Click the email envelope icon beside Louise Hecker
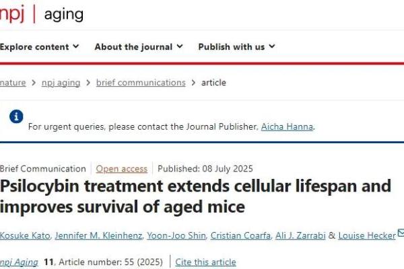 [x=401, y=233]
